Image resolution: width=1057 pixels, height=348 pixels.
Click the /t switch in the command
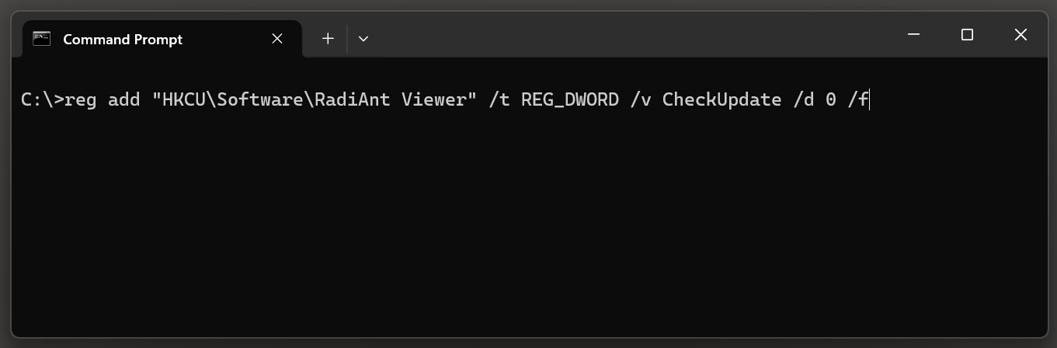pyautogui.click(x=499, y=100)
